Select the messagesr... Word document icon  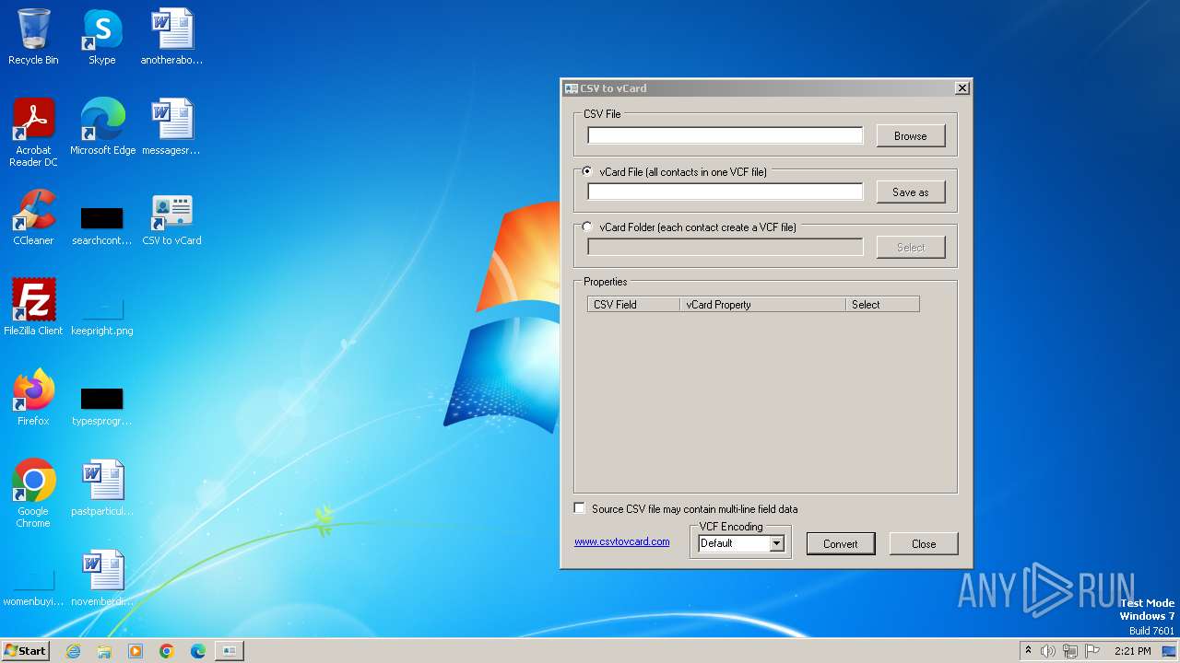(171, 127)
